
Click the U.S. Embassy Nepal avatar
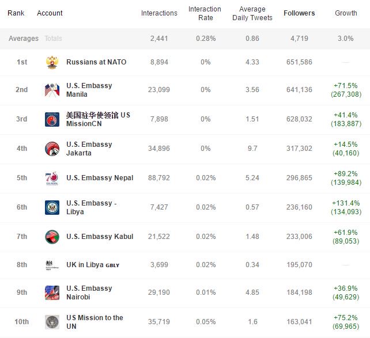[52, 178]
